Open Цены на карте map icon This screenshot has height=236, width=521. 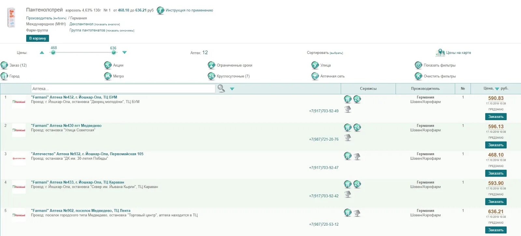click(x=440, y=53)
